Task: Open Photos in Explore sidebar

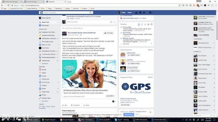Action: tap(44, 95)
